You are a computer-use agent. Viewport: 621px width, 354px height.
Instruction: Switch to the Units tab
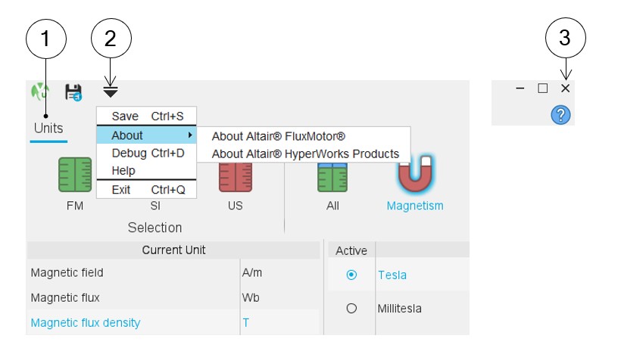[48, 129]
